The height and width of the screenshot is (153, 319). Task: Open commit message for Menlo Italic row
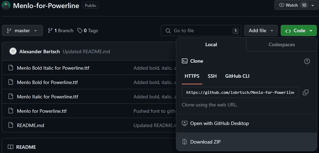(x=155, y=97)
